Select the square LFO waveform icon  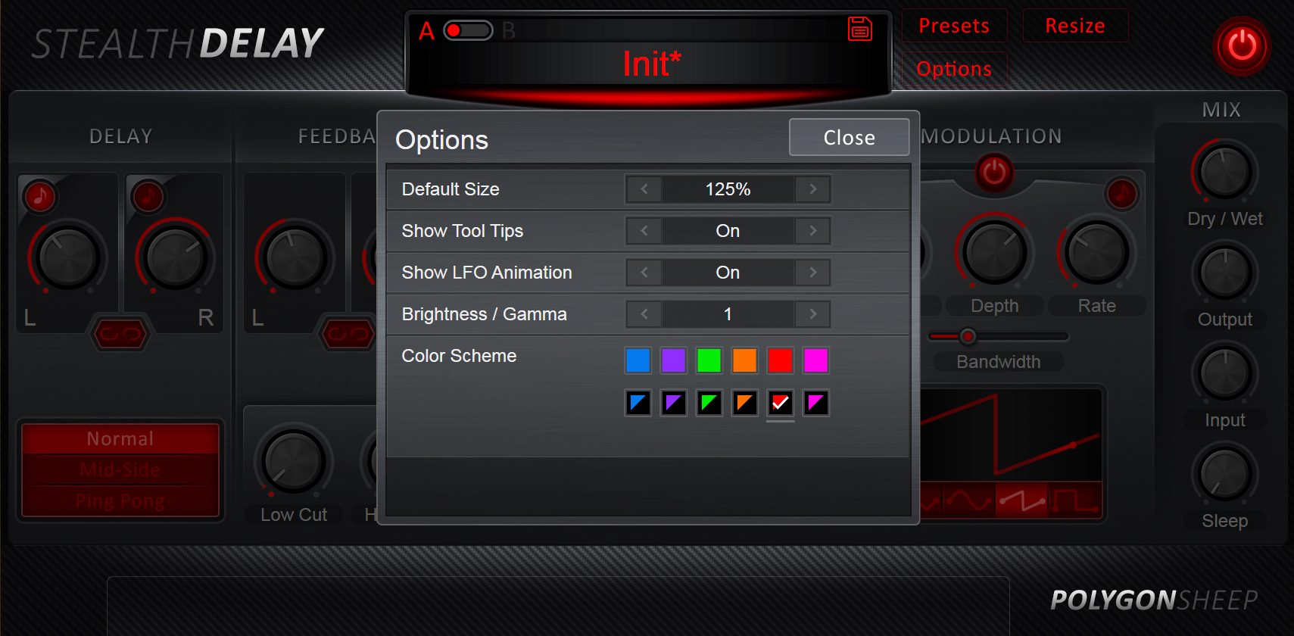click(1074, 500)
